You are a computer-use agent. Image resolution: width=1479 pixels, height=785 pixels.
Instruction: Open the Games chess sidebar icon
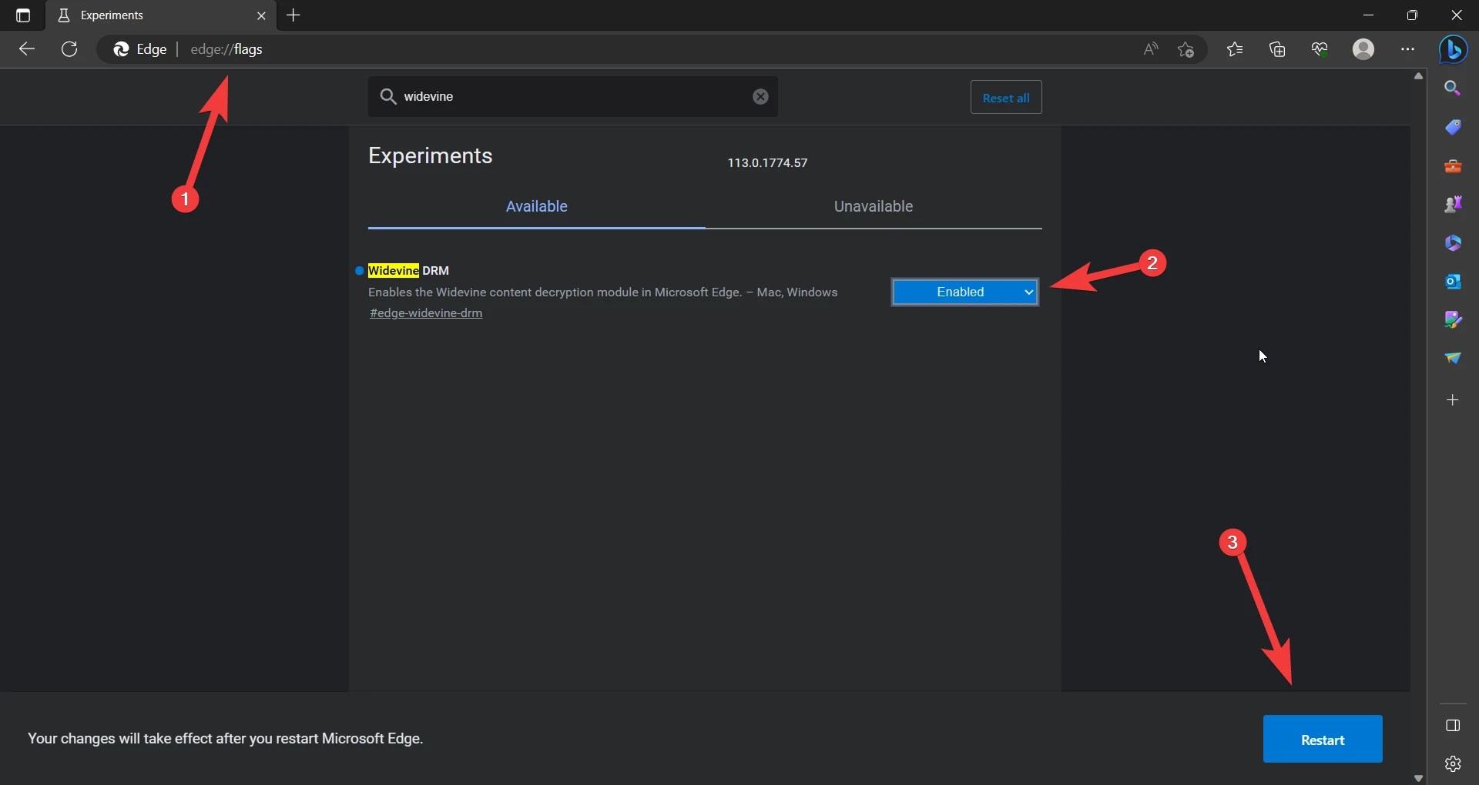(1453, 204)
